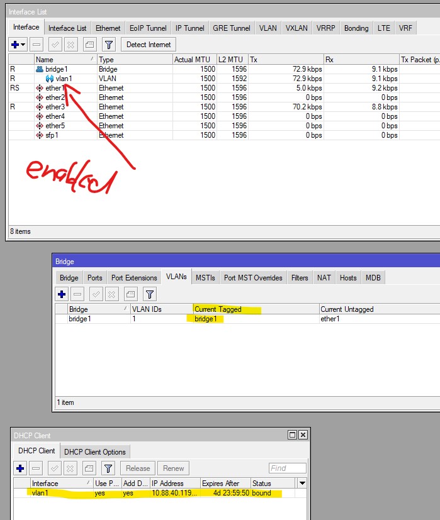
Task: Click the ether3 ethernet icon
Action: 40,107
